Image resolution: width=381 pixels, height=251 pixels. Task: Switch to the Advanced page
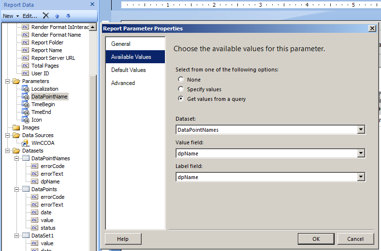pyautogui.click(x=123, y=83)
